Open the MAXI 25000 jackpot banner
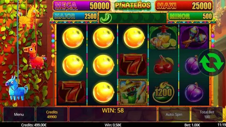Image resolution: width=226 pixels, height=127 pixels. point(184,6)
